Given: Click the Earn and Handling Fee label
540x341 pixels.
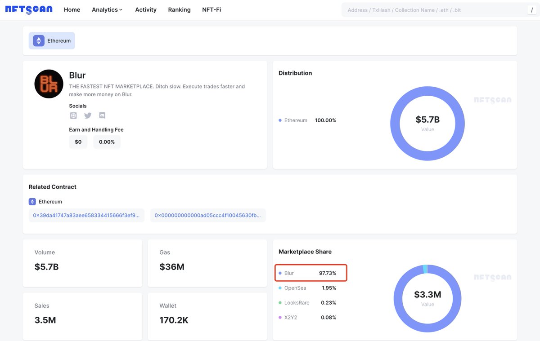Looking at the screenshot, I should [96, 130].
